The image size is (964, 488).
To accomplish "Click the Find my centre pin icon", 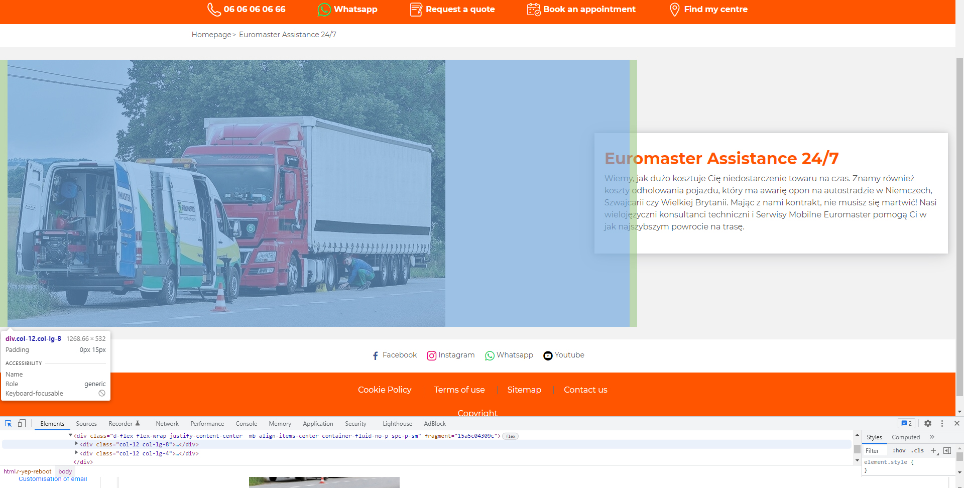I will point(675,10).
